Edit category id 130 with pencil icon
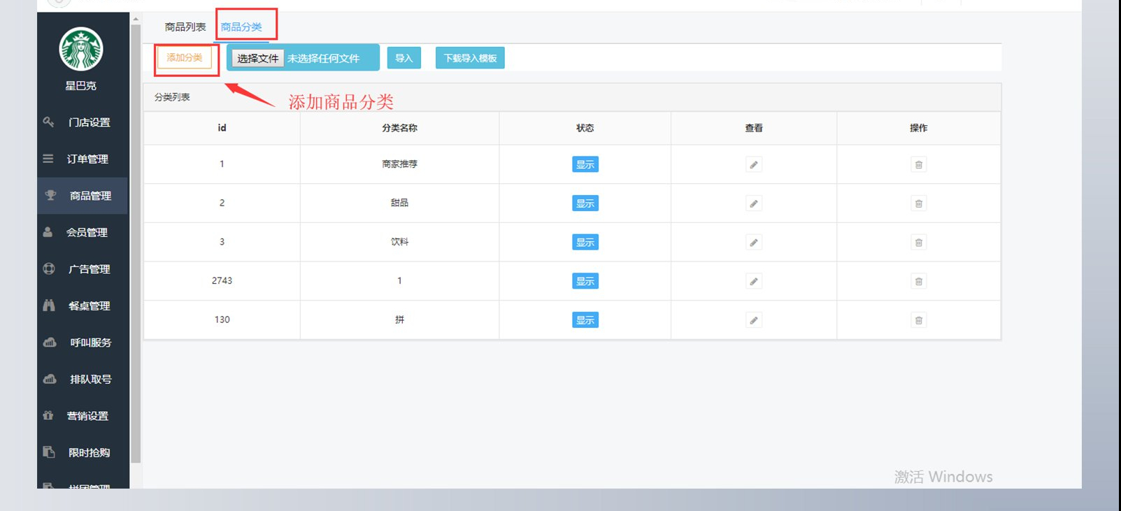Viewport: 1121px width, 511px height. coord(754,320)
